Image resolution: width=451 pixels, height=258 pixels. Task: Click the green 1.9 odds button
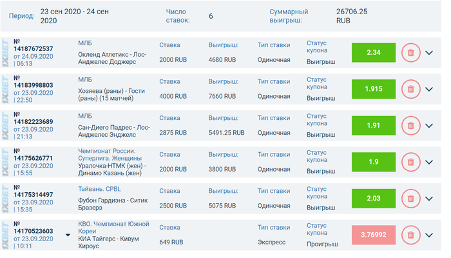point(374,162)
